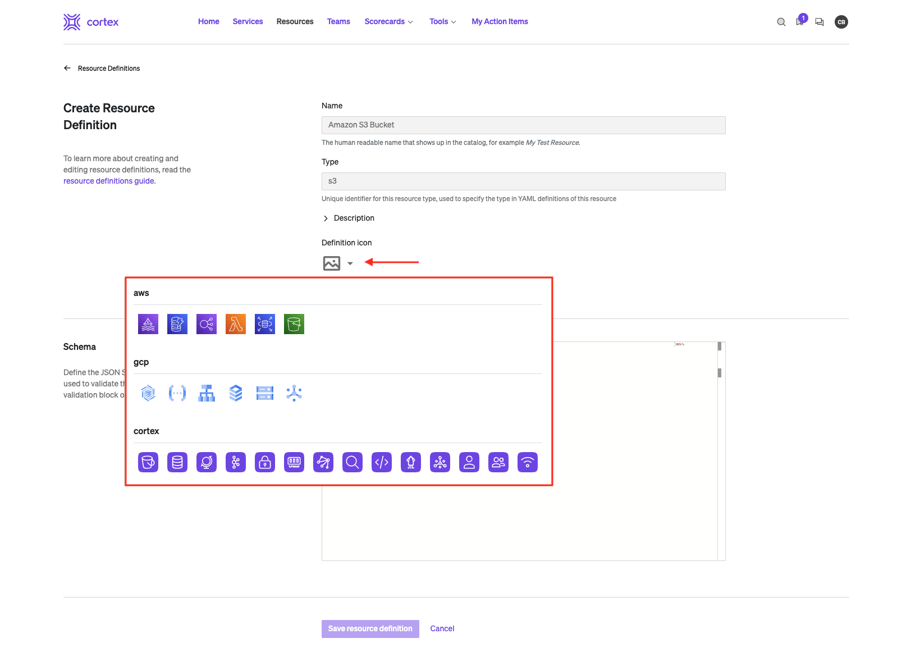The height and width of the screenshot is (661, 911).
Task: Select the orange AWS Lambda icon
Action: 236,324
